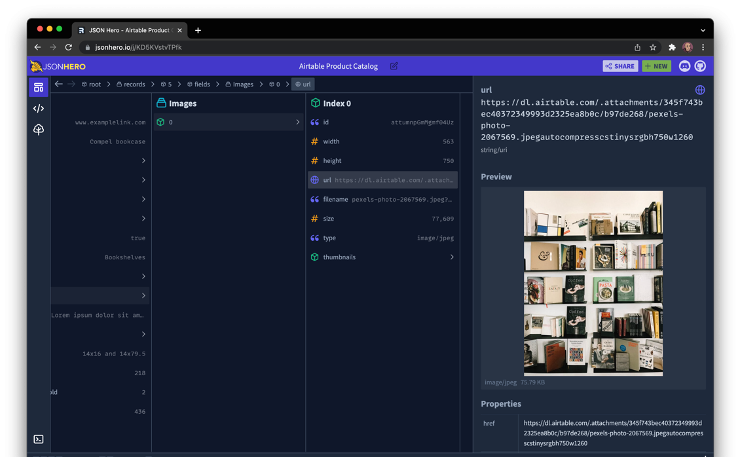Click 14x16 and 14x79.5 value
Viewport: 740px width, 457px height.
tap(114, 354)
